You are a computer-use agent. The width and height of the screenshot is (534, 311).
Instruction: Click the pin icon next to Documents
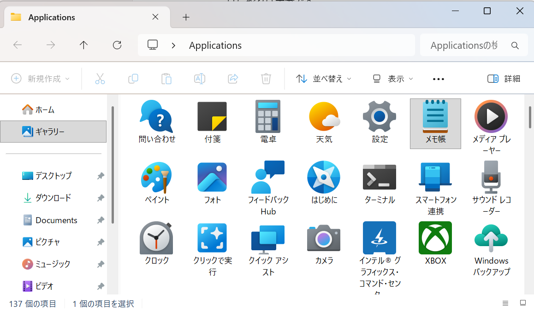point(100,220)
